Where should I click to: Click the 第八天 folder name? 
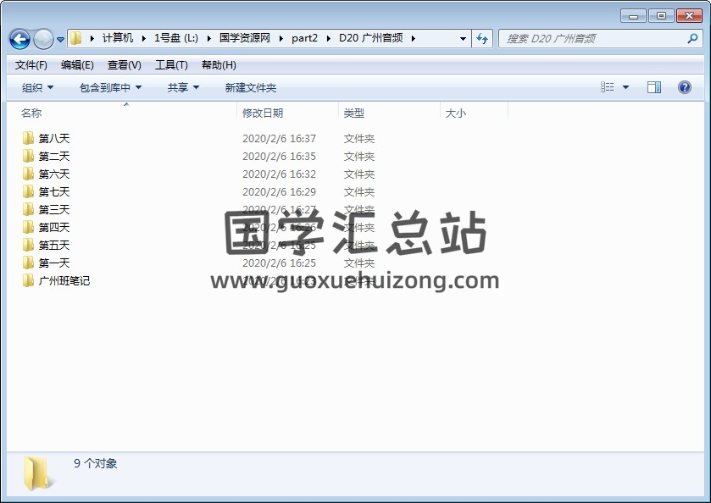tap(54, 138)
